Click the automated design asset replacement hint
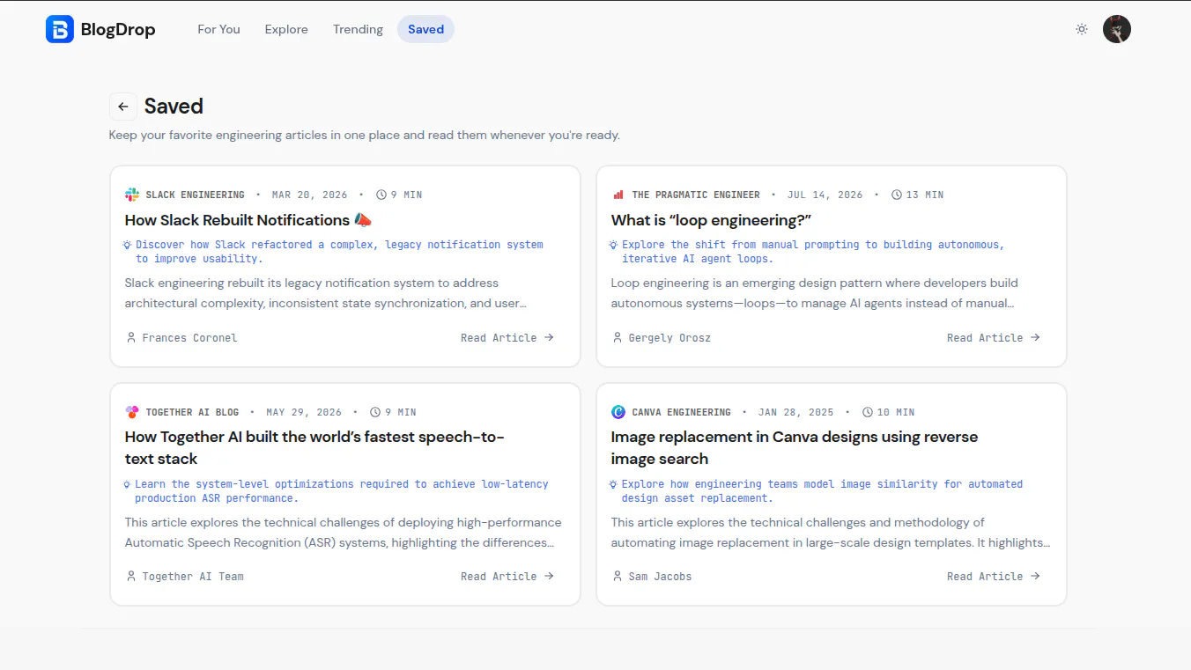 tap(822, 491)
